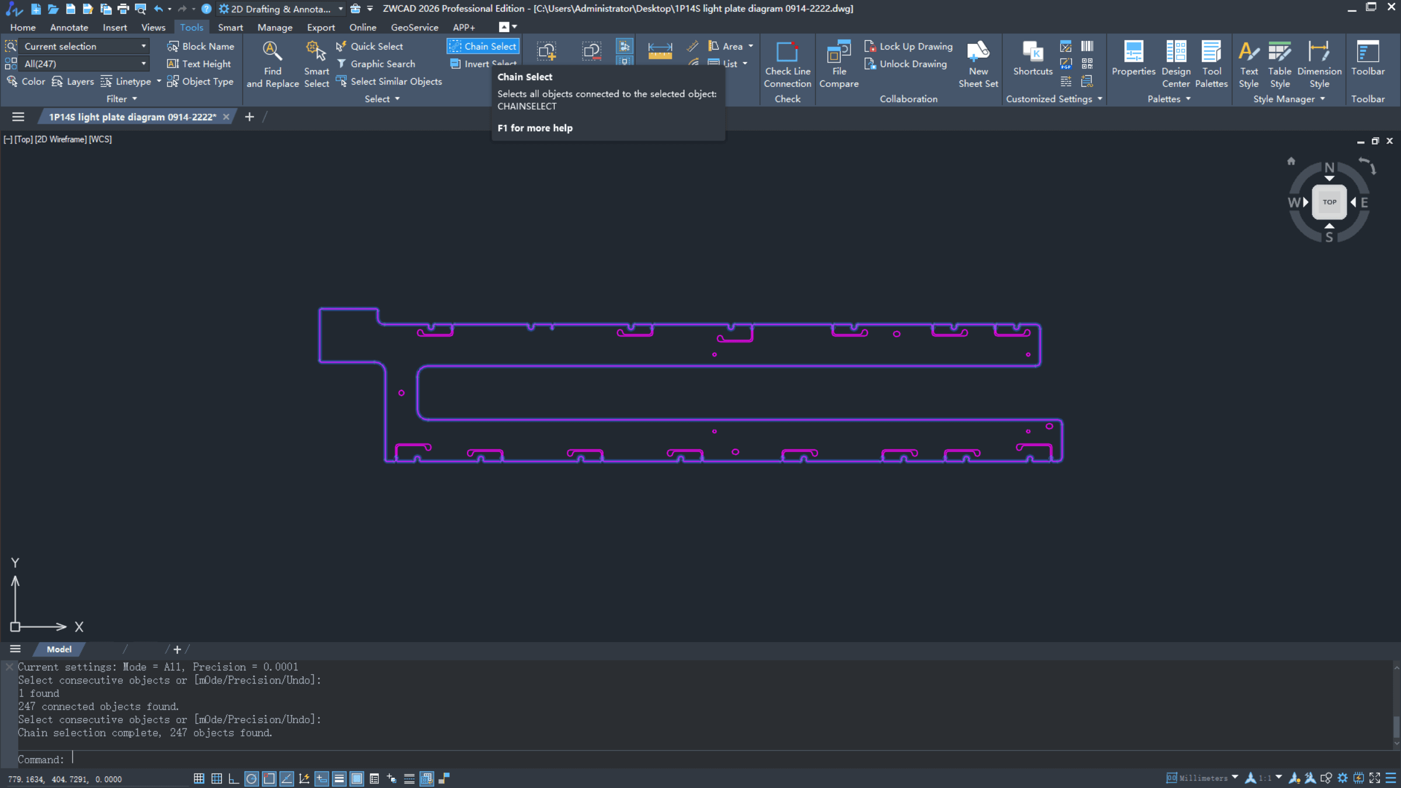Toggle Ortho mode in status bar

pyautogui.click(x=234, y=778)
